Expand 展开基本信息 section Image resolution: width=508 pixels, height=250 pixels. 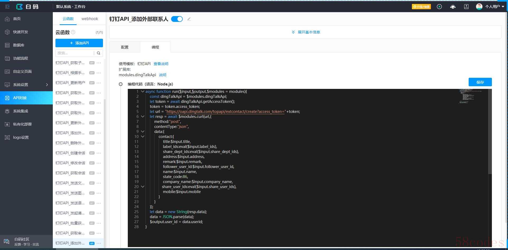pos(305,32)
